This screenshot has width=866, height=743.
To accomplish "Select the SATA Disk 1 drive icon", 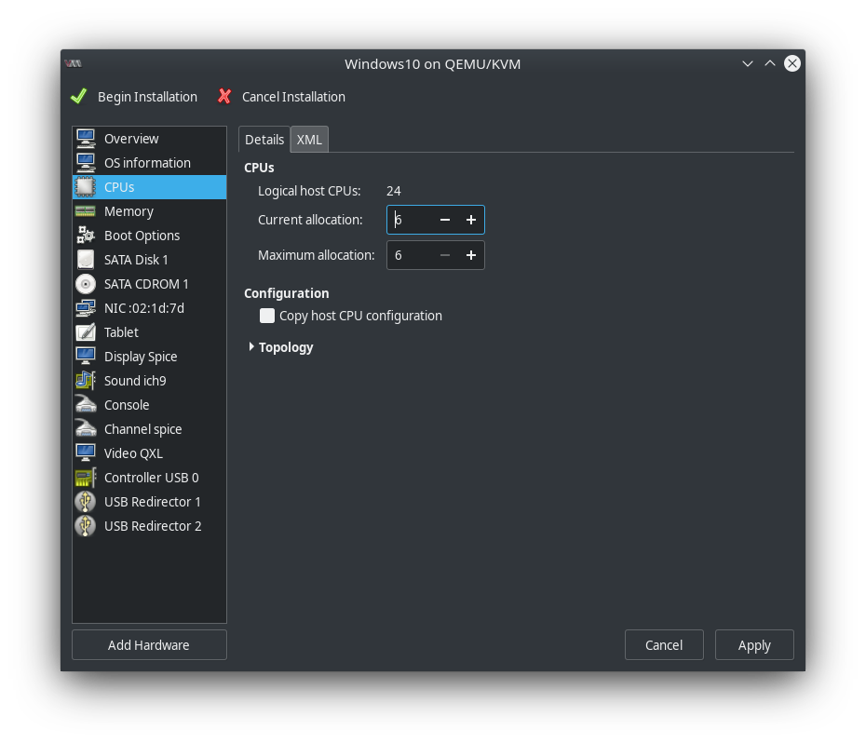I will [x=86, y=260].
